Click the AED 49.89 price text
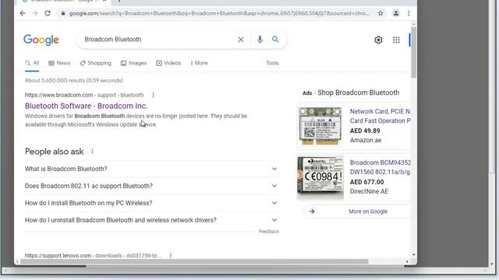The width and height of the screenshot is (499, 280). click(x=365, y=131)
